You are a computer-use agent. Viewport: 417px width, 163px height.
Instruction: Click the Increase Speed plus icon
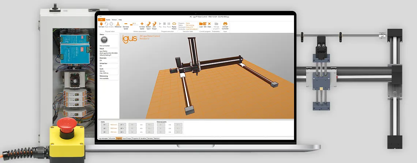pos(142,24)
